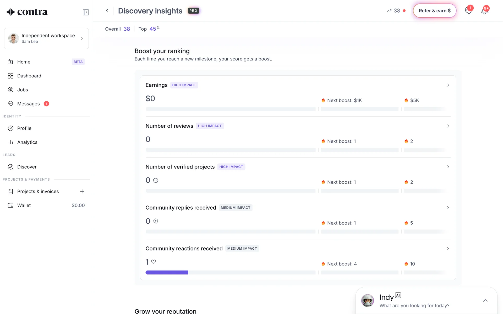Expand the Indy AI assistant panel

pyautogui.click(x=485, y=301)
